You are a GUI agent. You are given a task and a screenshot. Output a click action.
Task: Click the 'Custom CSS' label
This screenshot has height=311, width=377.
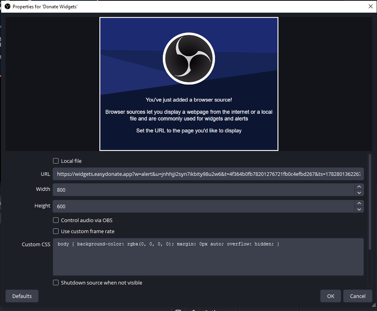point(36,244)
